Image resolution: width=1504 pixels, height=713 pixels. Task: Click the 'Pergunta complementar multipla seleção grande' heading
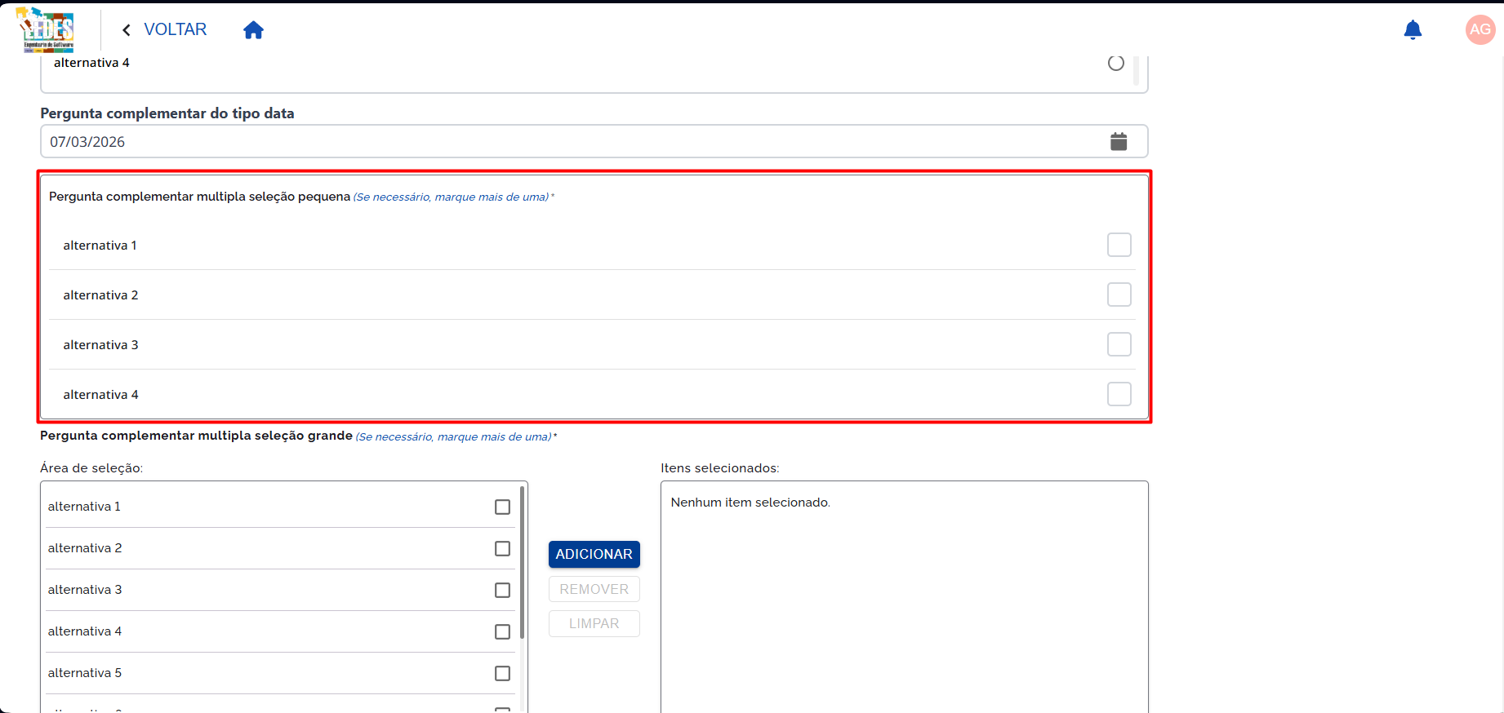(x=196, y=436)
